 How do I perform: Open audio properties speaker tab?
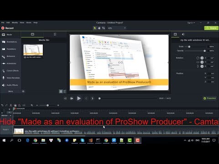(183, 34)
